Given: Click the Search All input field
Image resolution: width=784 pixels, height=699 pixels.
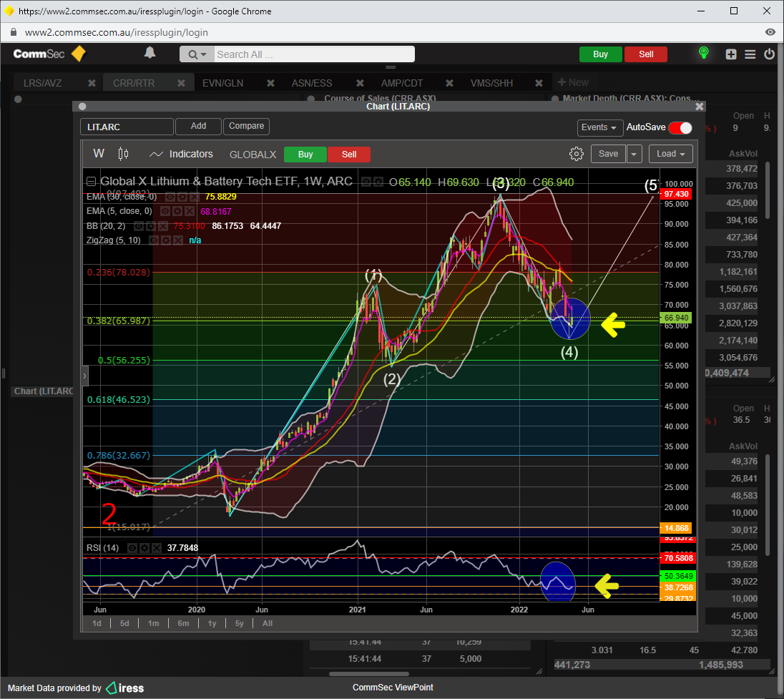Looking at the screenshot, I should tap(315, 54).
